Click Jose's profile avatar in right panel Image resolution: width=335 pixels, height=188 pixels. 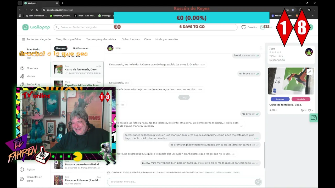[x=309, y=52]
